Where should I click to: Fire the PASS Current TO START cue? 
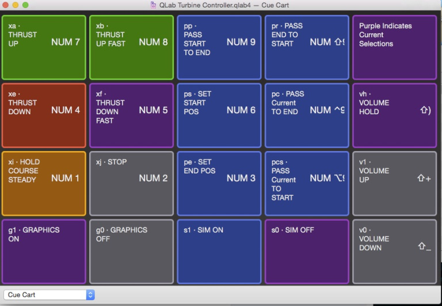[x=307, y=184]
